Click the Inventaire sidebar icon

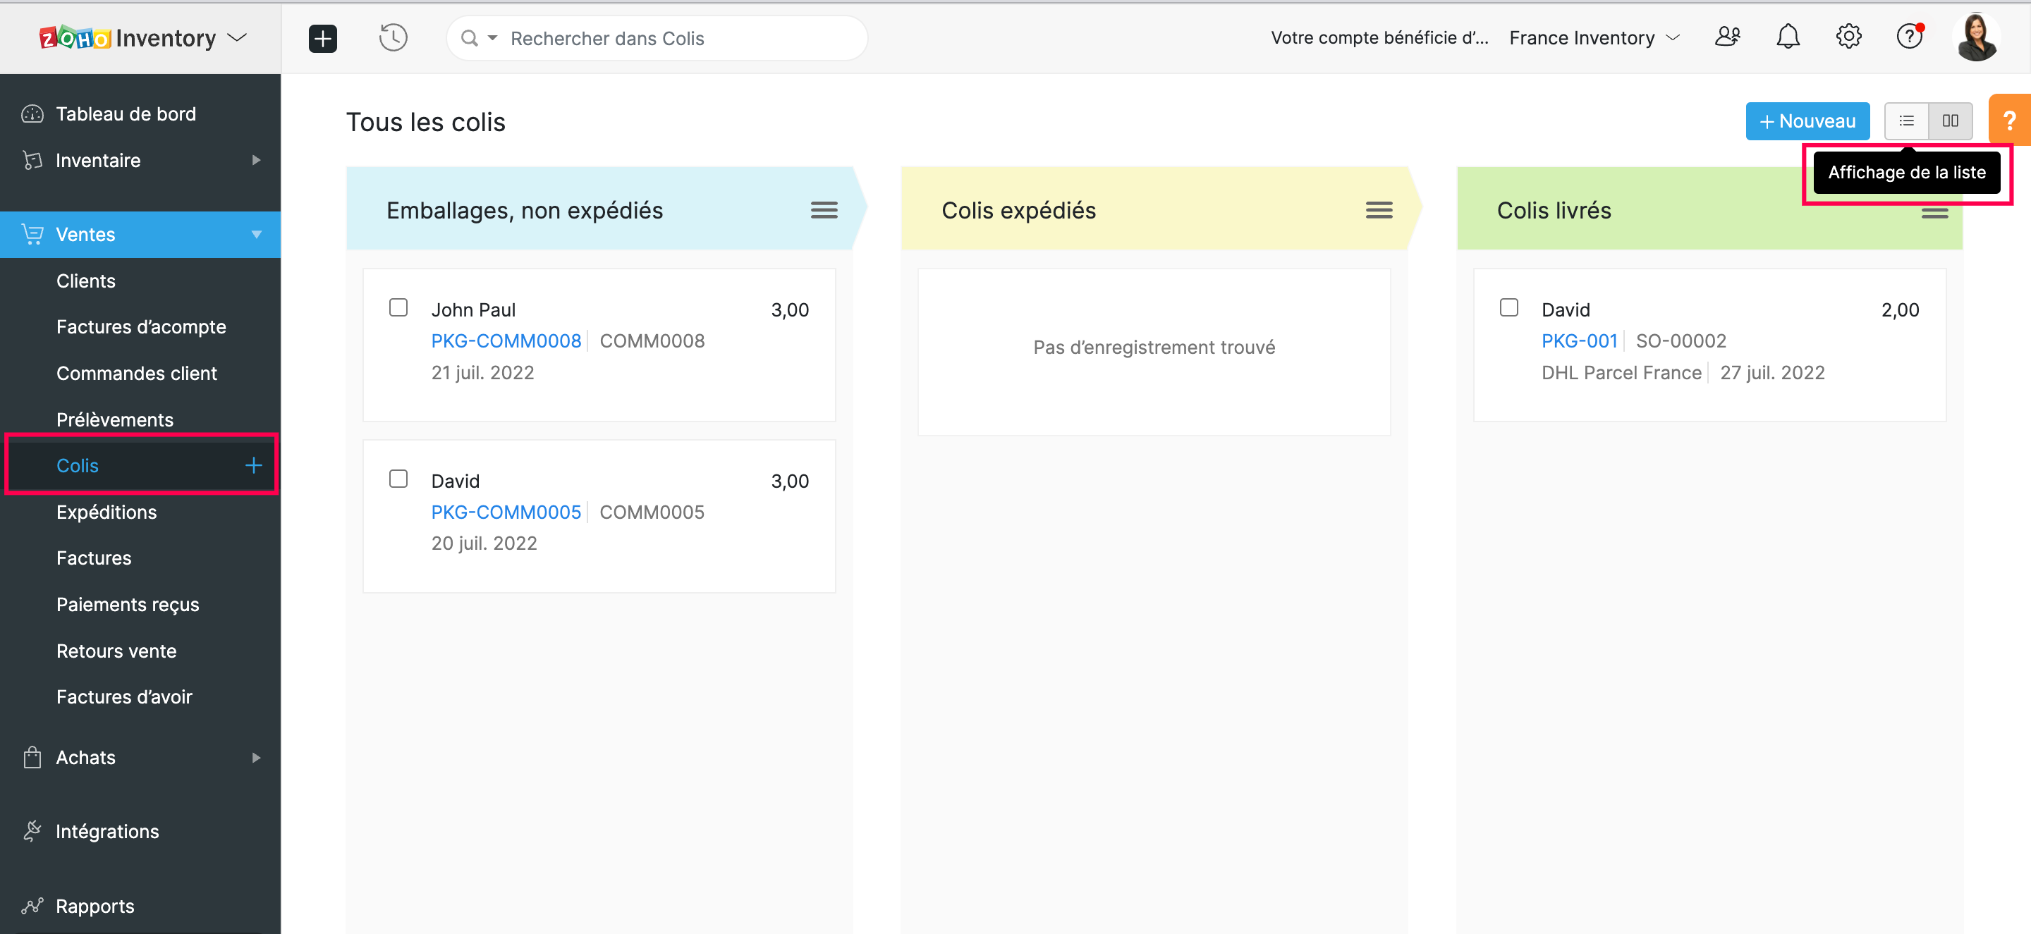32,161
